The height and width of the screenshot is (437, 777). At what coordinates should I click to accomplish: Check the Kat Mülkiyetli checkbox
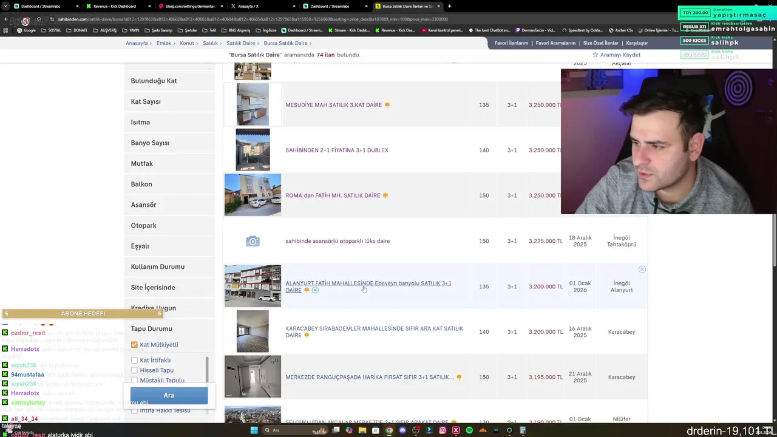tap(134, 345)
